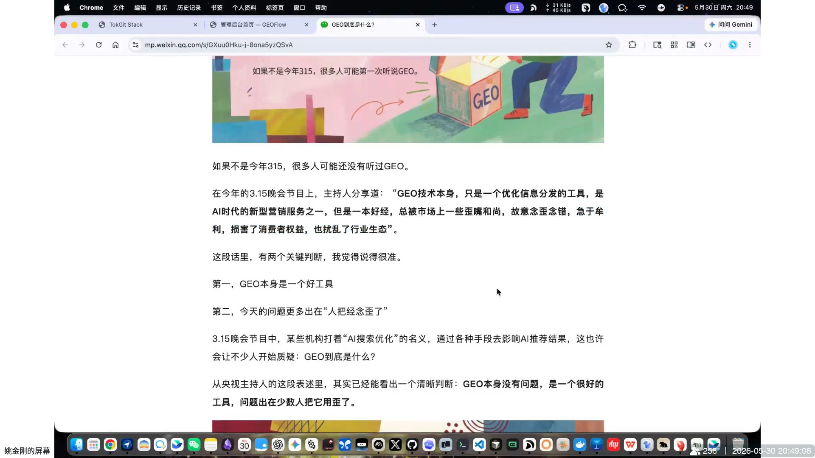Open the 历史记录 menu
The width and height of the screenshot is (815, 458).
click(188, 8)
